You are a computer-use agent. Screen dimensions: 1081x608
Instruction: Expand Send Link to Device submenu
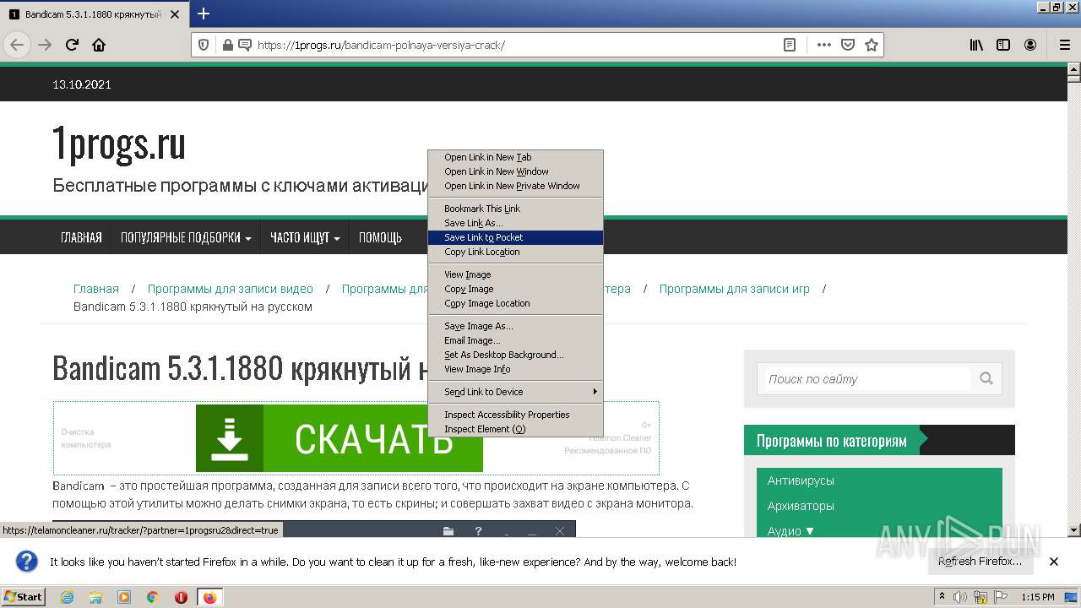coord(515,392)
